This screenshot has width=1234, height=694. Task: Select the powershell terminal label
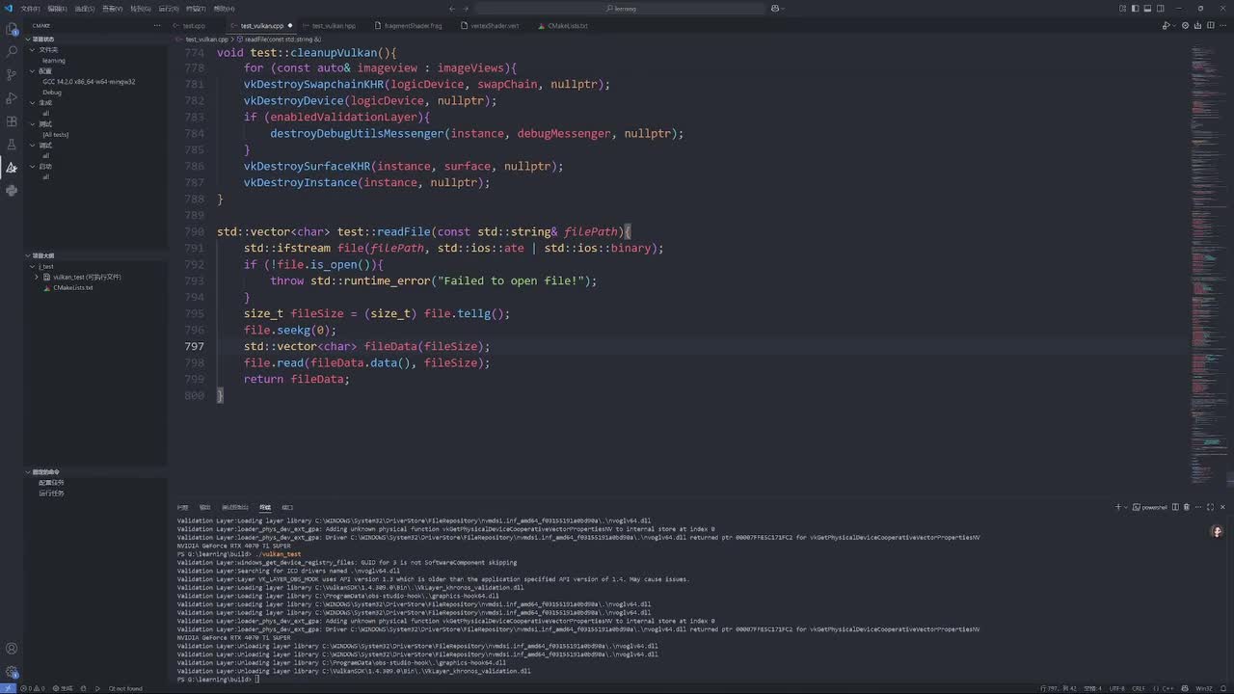1150,507
